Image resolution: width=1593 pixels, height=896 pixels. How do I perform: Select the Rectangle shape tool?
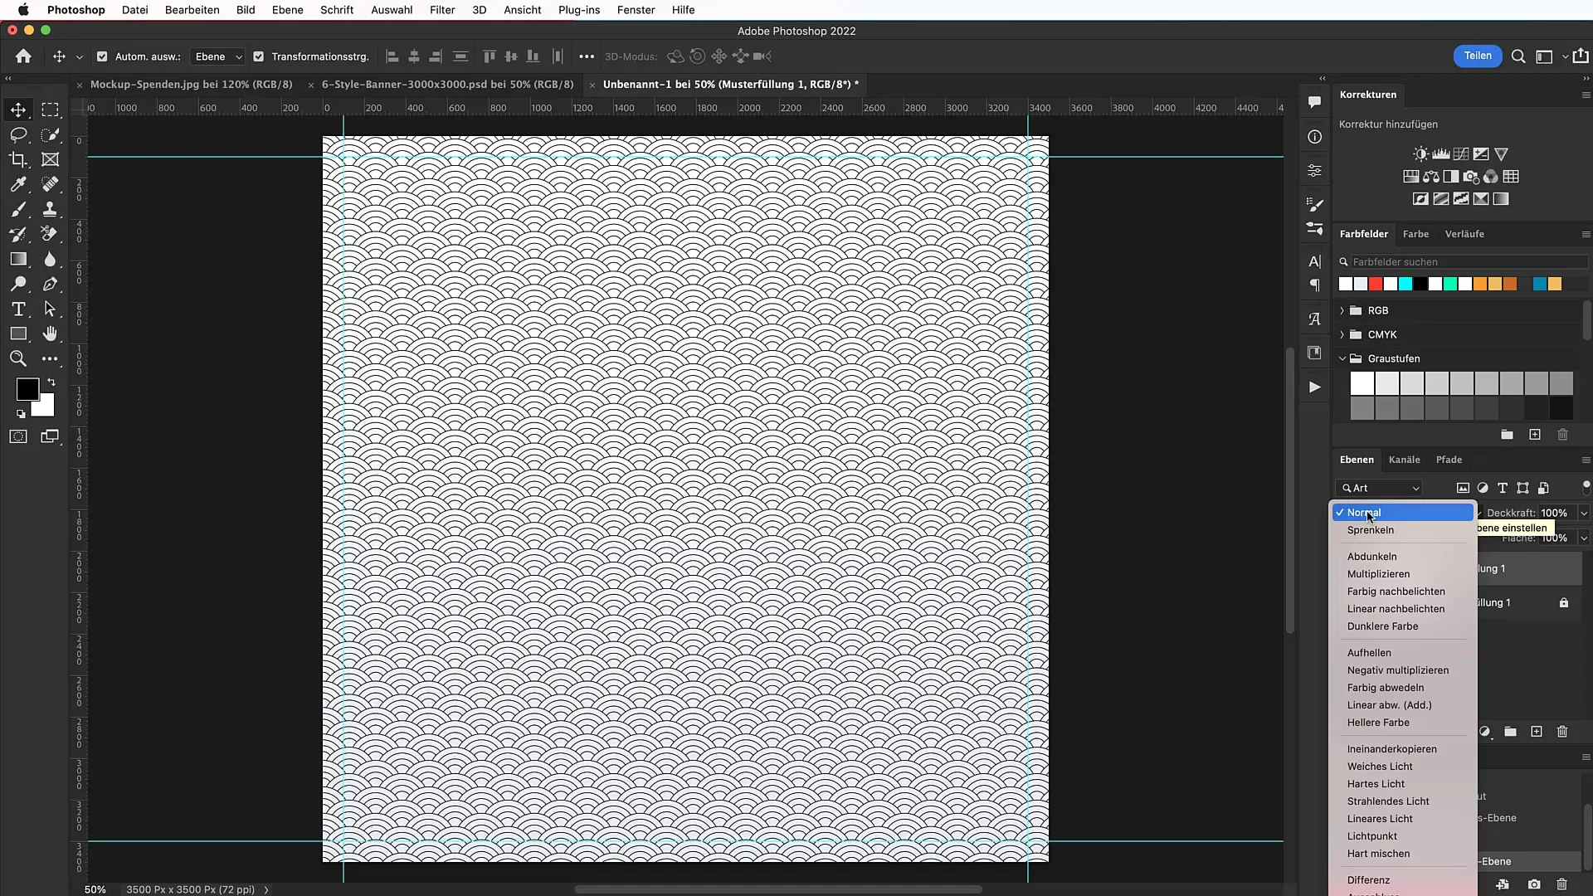click(18, 334)
